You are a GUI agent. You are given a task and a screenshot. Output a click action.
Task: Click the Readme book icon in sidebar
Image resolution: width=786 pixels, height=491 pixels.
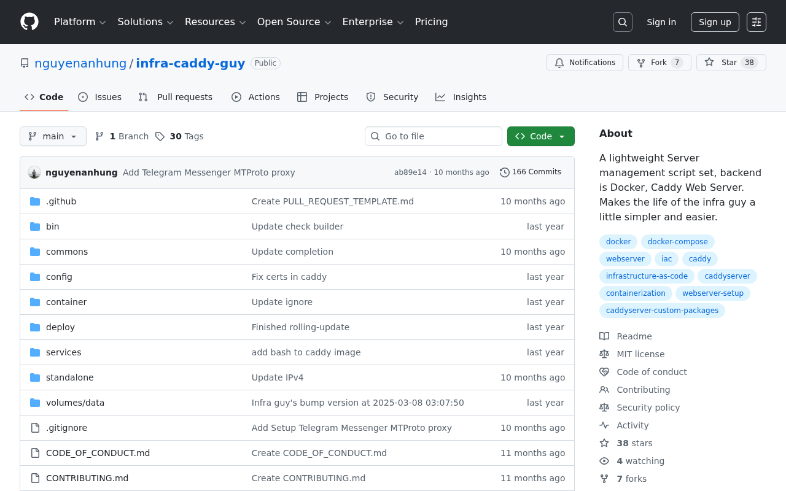click(x=604, y=336)
